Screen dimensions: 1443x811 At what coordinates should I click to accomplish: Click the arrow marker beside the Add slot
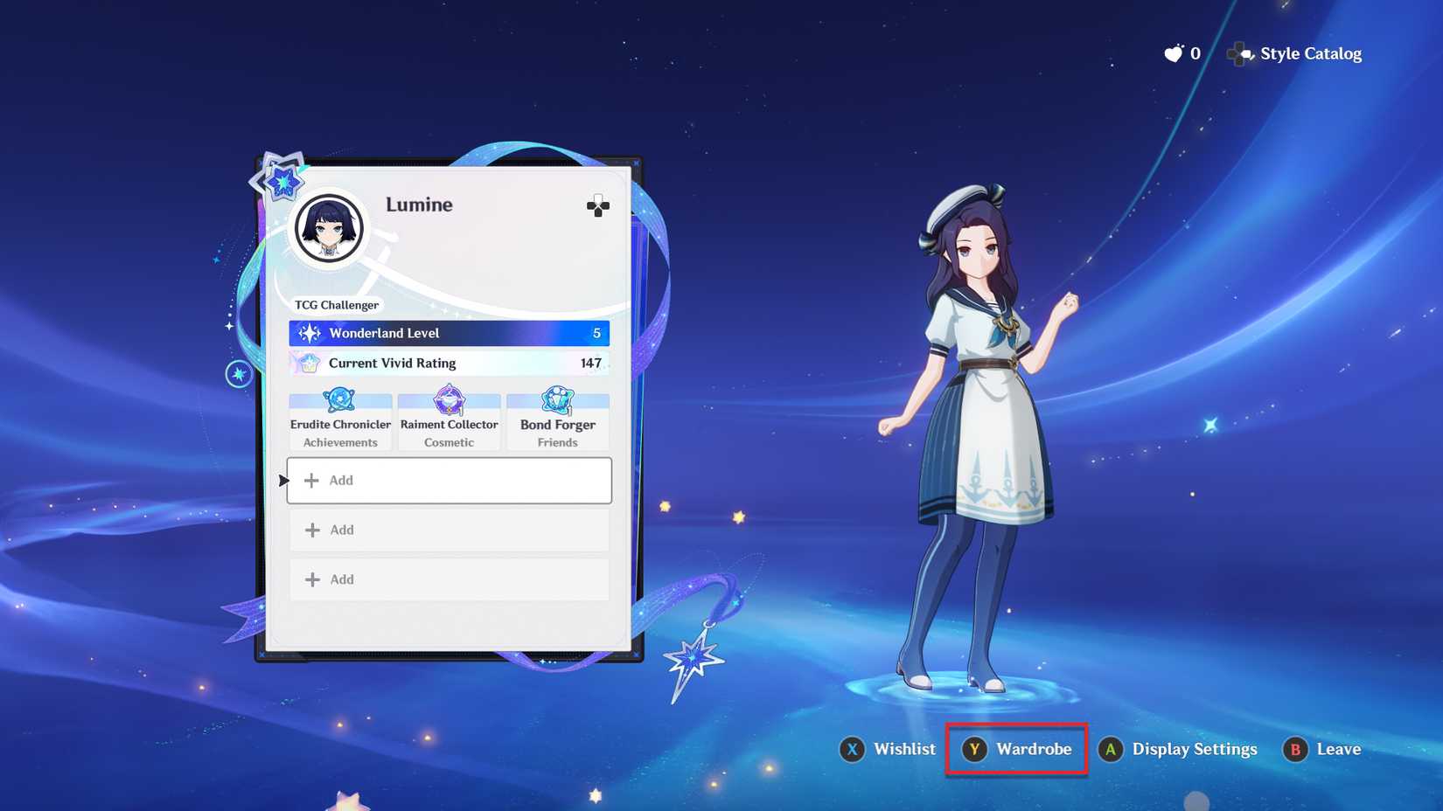pos(282,480)
